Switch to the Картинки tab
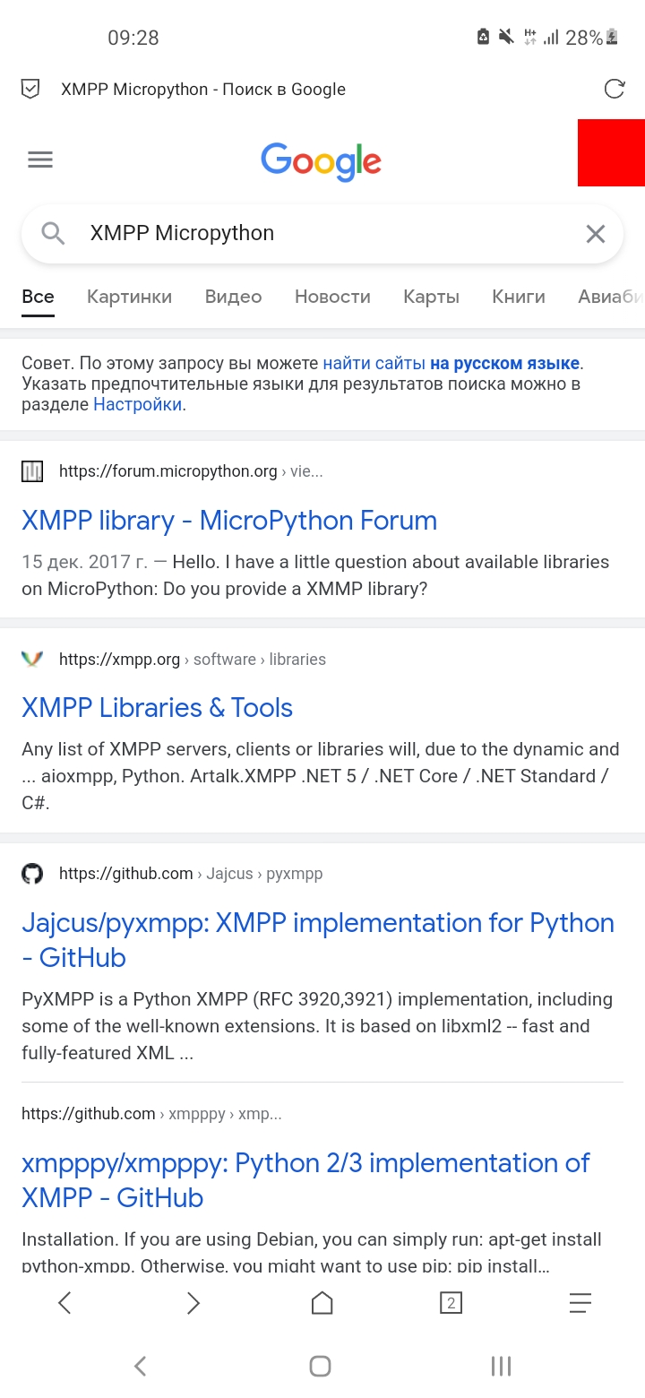Screen dimensions: 645x1398 (x=129, y=297)
